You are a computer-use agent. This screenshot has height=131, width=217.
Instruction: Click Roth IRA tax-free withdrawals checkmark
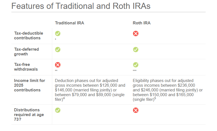coord(136,65)
